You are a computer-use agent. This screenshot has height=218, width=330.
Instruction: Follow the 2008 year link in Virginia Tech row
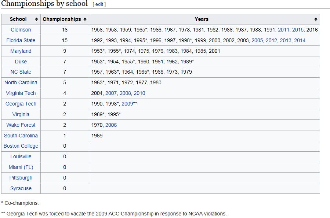point(125,93)
